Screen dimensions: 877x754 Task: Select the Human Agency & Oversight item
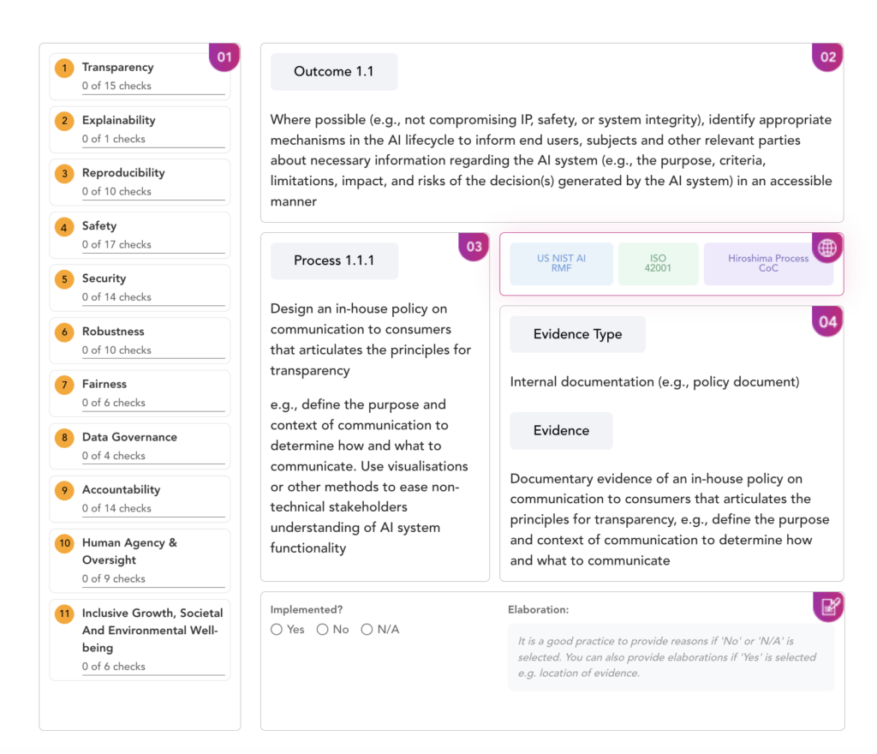[140, 560]
